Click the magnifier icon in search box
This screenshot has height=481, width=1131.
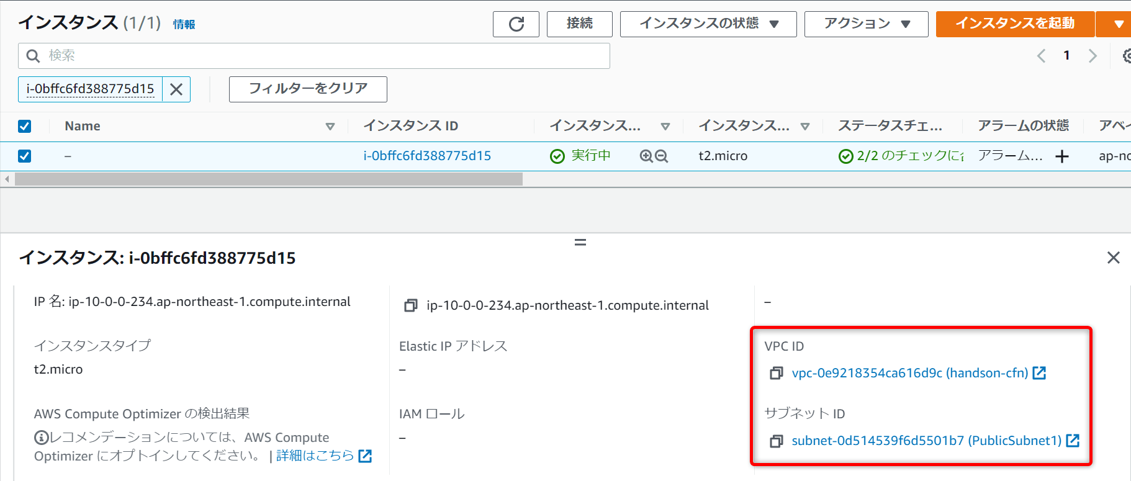[x=33, y=56]
